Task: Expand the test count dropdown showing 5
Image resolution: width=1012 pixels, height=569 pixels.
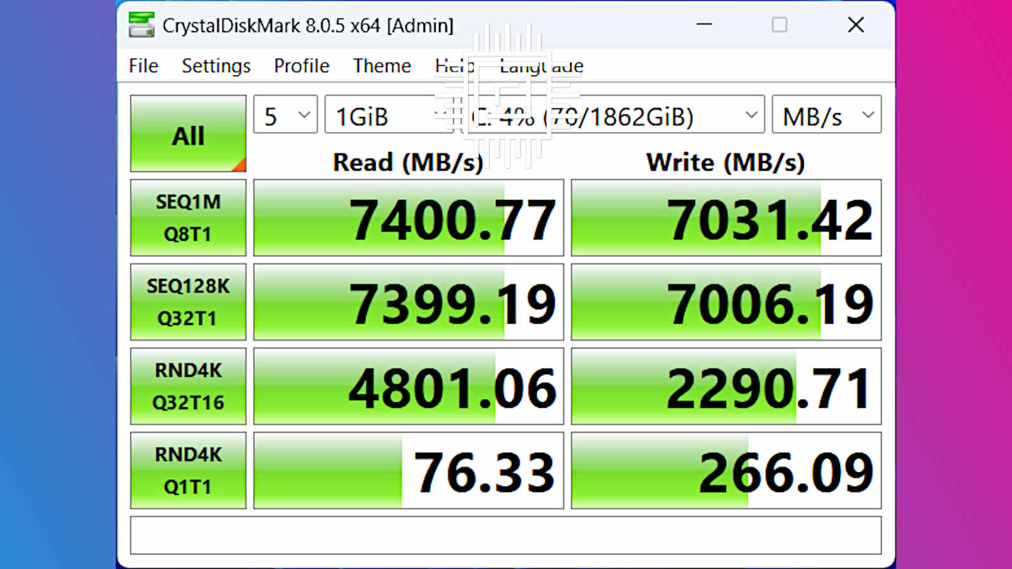Action: click(x=285, y=114)
